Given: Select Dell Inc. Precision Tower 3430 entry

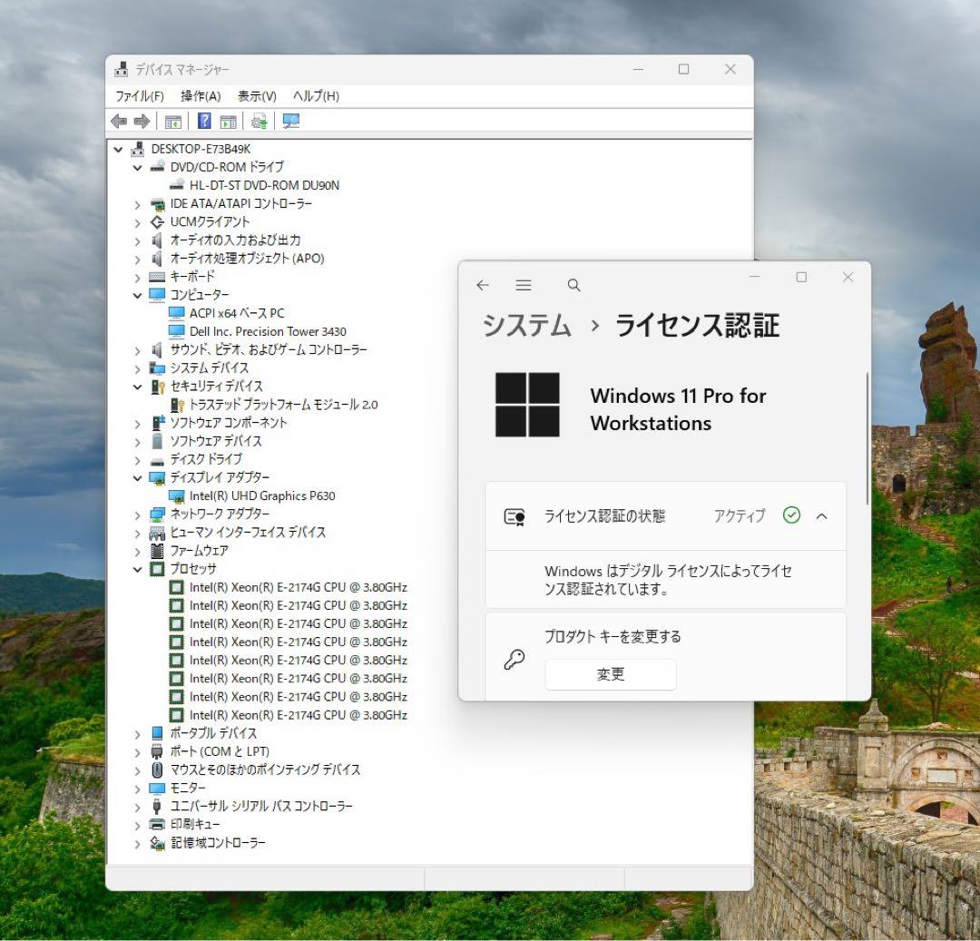Looking at the screenshot, I should coord(268,331).
